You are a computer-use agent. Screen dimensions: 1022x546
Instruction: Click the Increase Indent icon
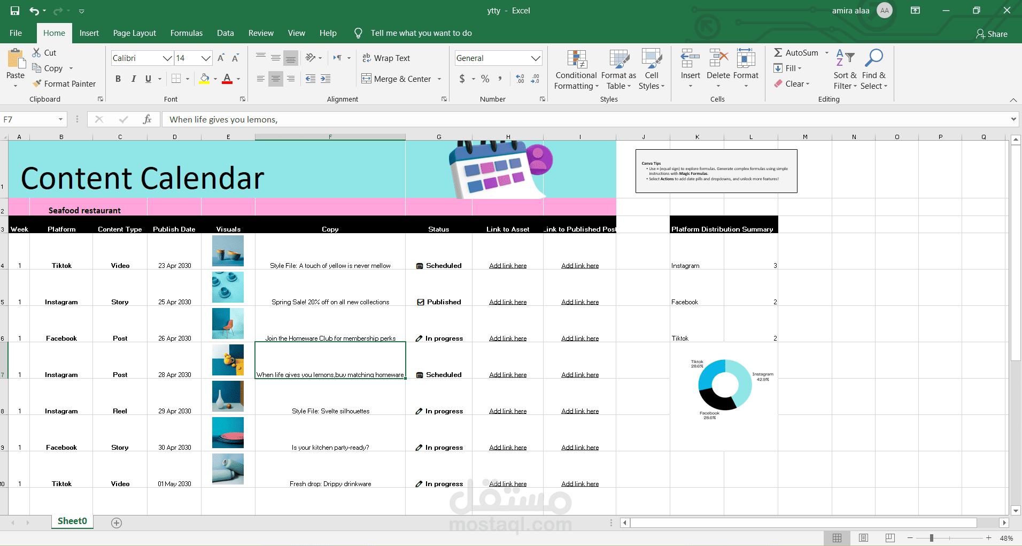point(326,79)
